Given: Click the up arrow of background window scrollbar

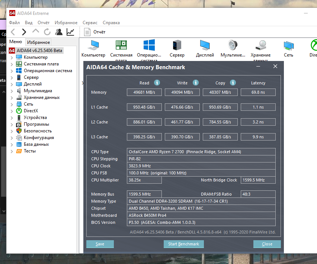Looking at the screenshot, I should pyautogui.click(x=4, y=92).
